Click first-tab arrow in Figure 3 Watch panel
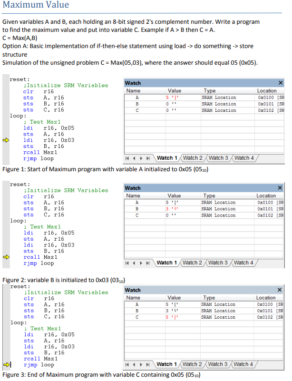 pyautogui.click(x=127, y=364)
